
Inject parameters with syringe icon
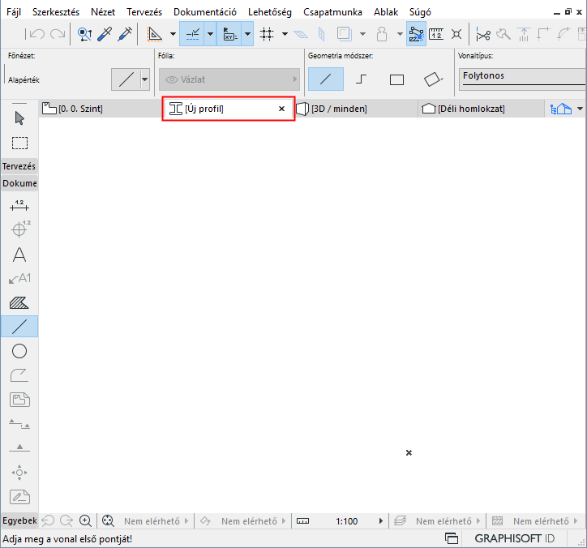tap(125, 34)
